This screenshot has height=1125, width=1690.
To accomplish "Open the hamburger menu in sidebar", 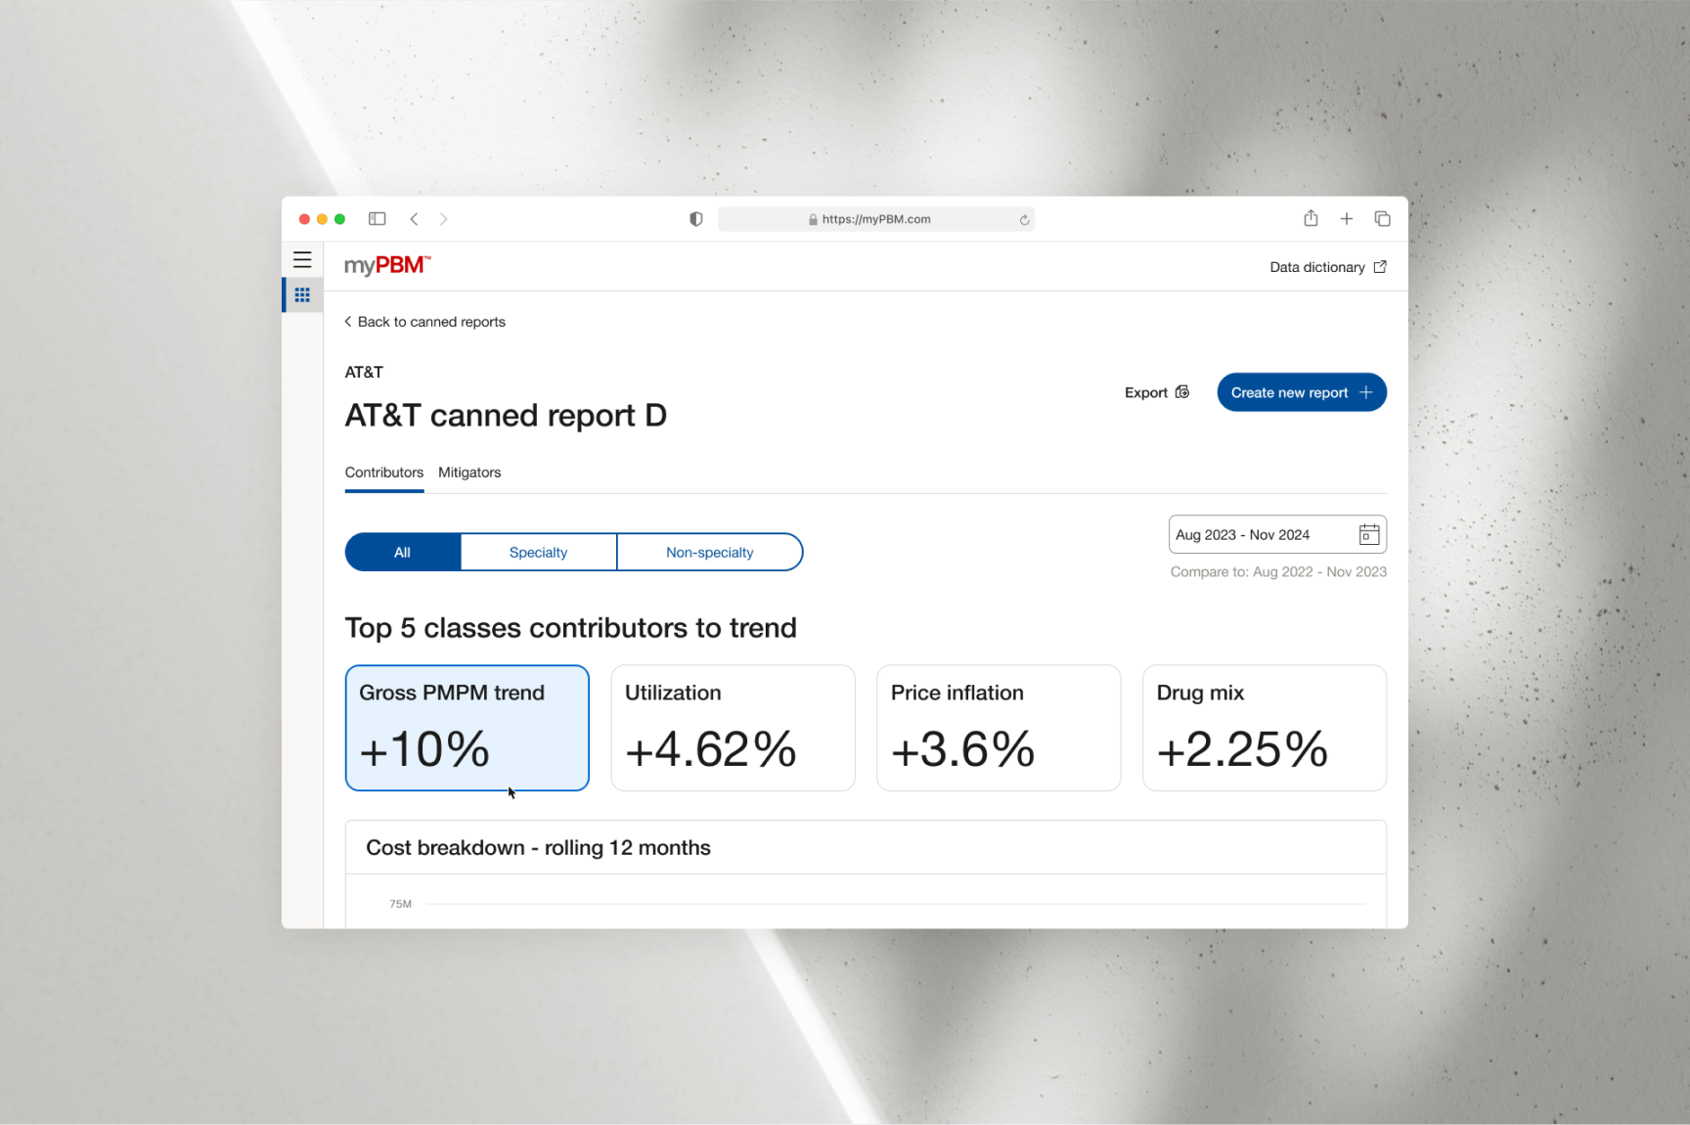I will click(302, 260).
